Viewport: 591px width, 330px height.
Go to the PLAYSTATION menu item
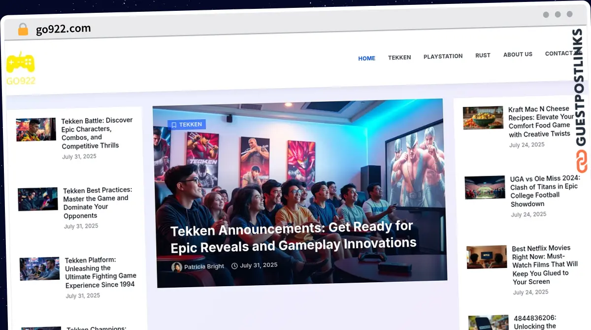pyautogui.click(x=443, y=56)
